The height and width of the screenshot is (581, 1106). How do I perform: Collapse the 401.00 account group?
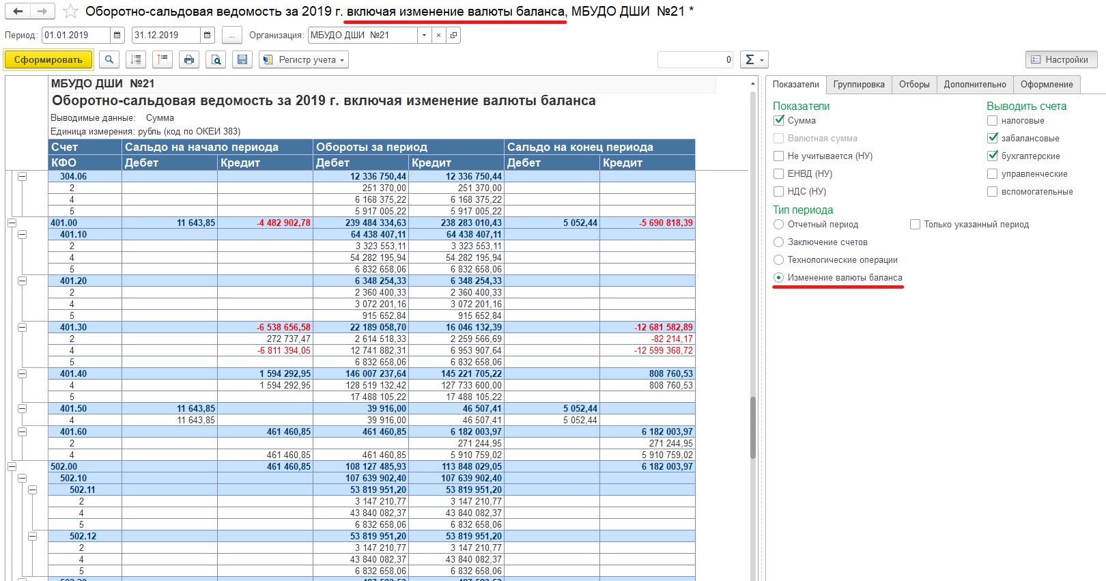tap(12, 223)
